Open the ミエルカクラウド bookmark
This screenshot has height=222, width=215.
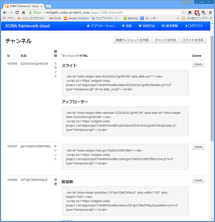coord(32,18)
